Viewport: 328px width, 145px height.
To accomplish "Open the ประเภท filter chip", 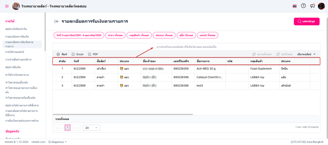I will click(x=164, y=36).
